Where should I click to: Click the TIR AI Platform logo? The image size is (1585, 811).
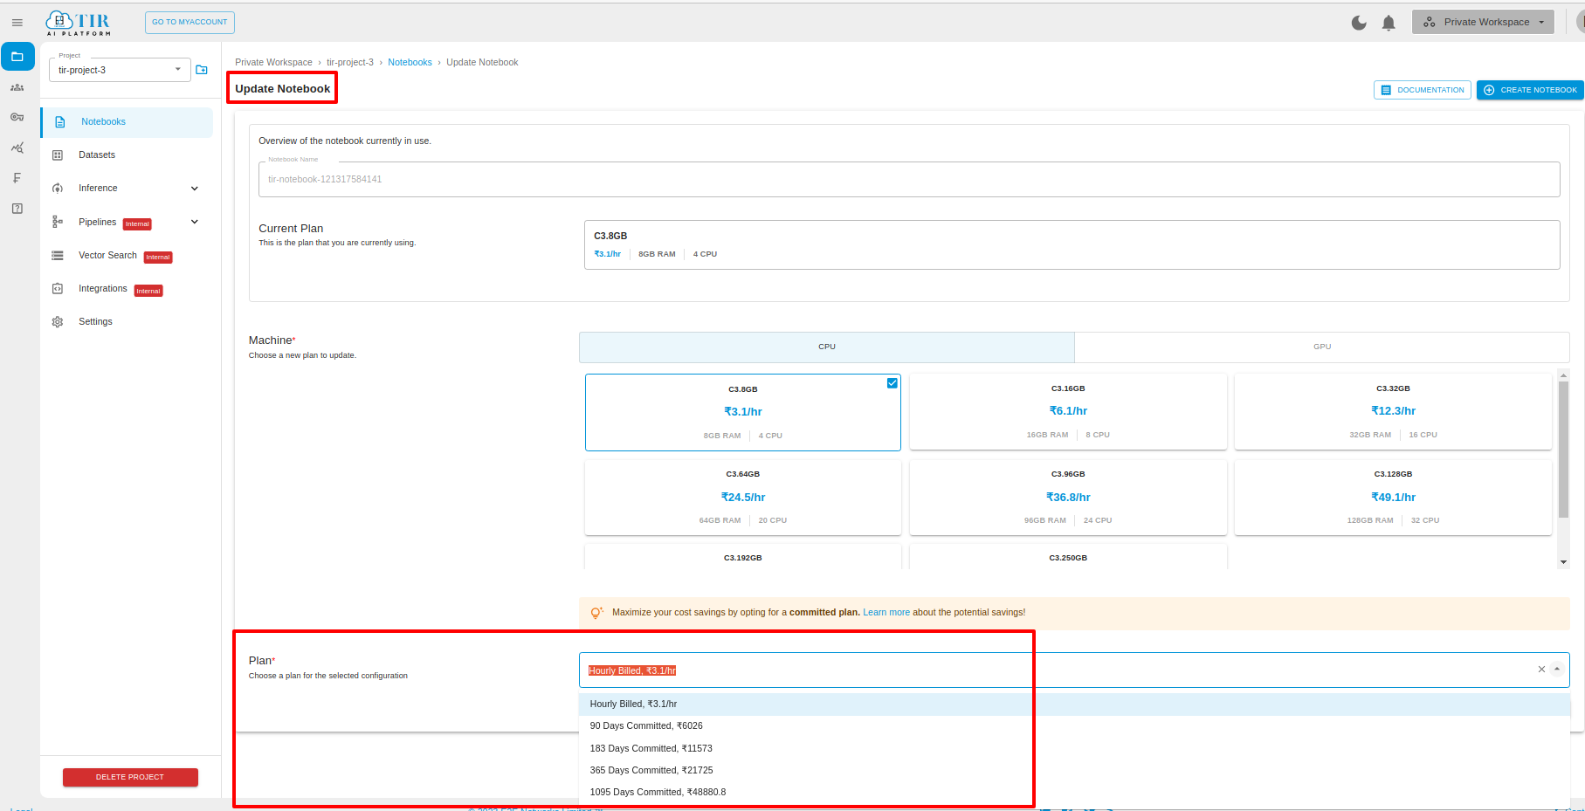(79, 23)
